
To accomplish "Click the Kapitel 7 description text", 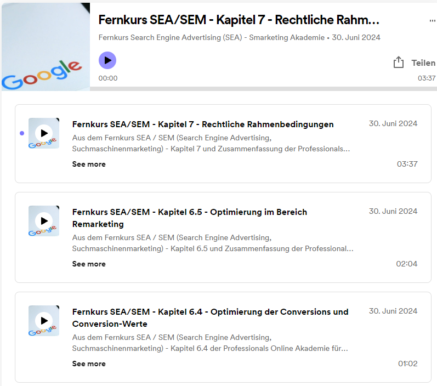I will coord(211,143).
